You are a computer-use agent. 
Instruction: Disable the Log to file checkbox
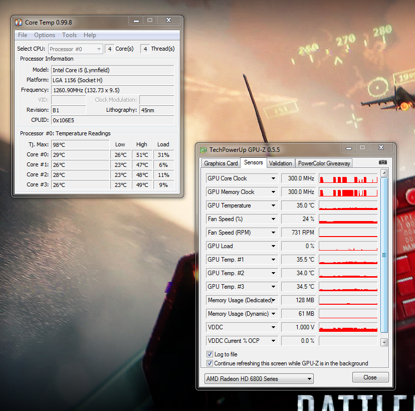(210, 354)
